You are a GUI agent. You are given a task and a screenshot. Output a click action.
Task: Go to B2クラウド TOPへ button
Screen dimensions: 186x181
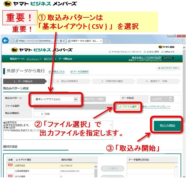click(x=169, y=68)
